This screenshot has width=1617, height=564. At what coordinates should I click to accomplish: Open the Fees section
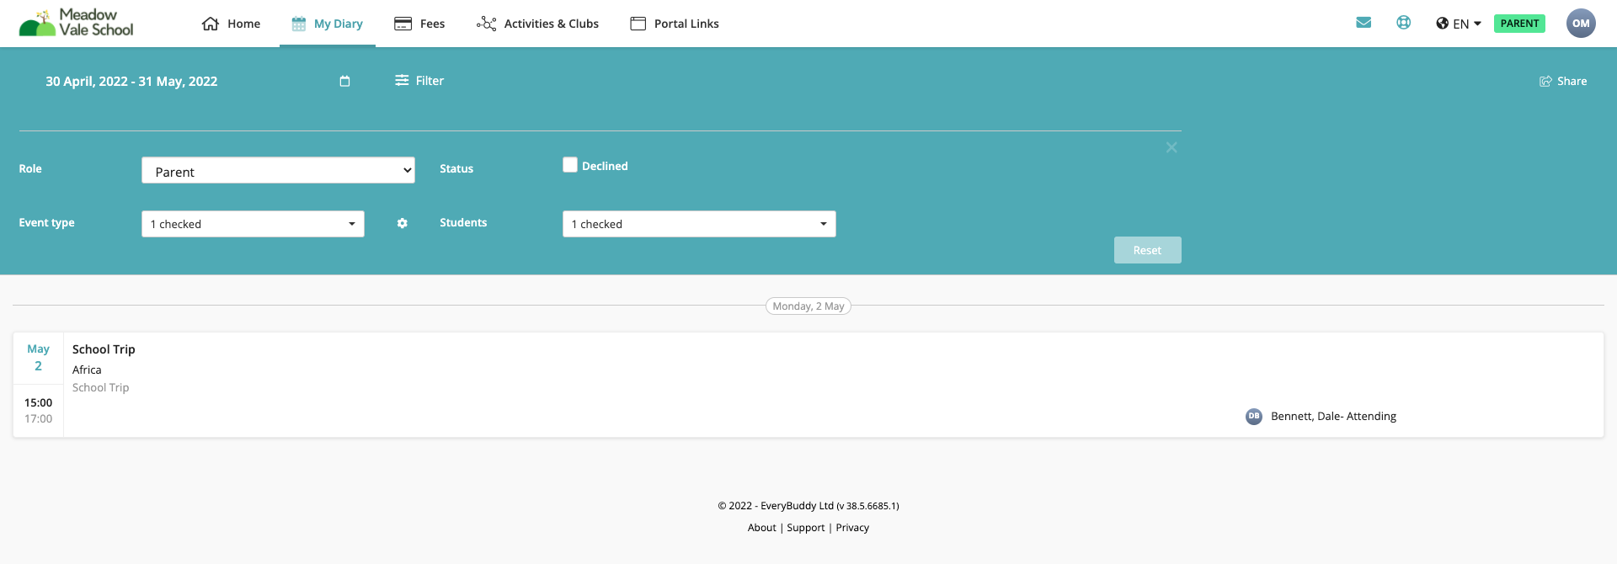click(x=419, y=24)
